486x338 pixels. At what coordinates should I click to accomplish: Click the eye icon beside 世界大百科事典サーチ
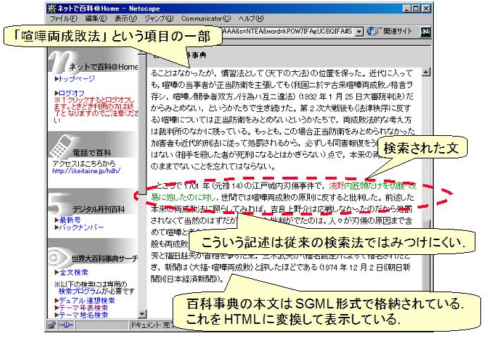coord(58,257)
